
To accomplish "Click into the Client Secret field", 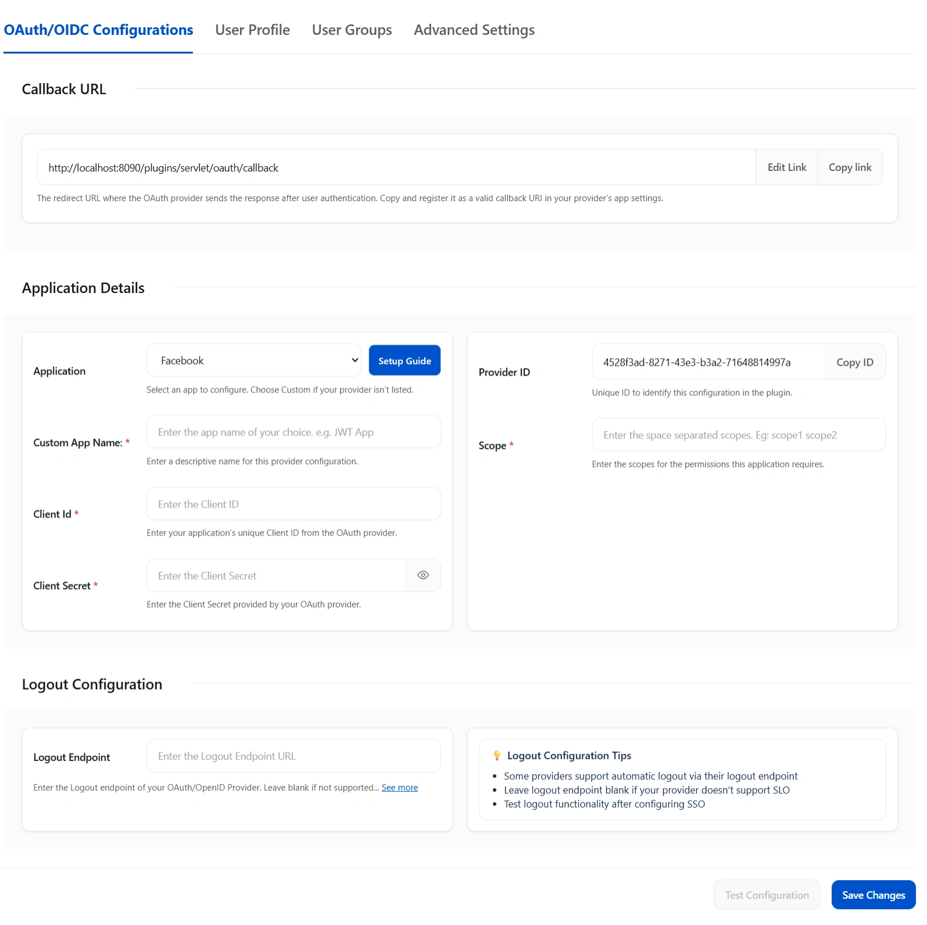I will click(x=276, y=575).
